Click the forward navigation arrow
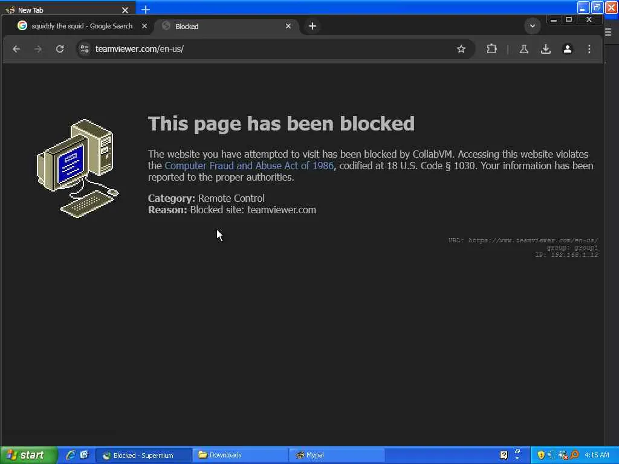Viewport: 619px width, 464px height. point(38,49)
